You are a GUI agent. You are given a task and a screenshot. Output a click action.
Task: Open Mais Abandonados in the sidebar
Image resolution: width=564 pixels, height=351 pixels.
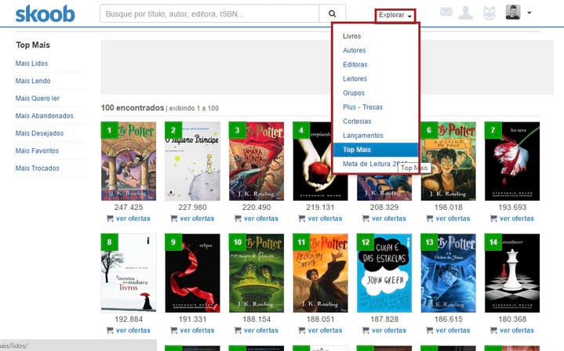coord(44,116)
